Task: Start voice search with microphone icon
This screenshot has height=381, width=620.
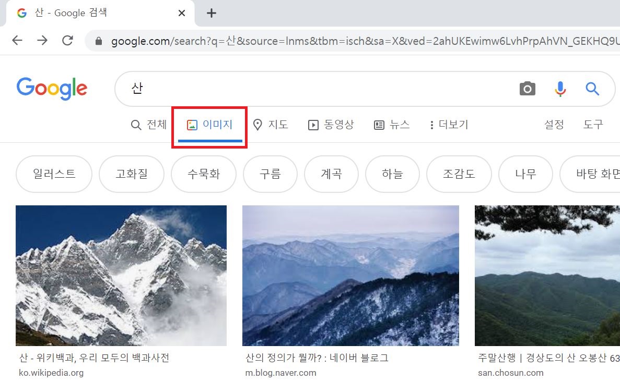Action: (560, 89)
